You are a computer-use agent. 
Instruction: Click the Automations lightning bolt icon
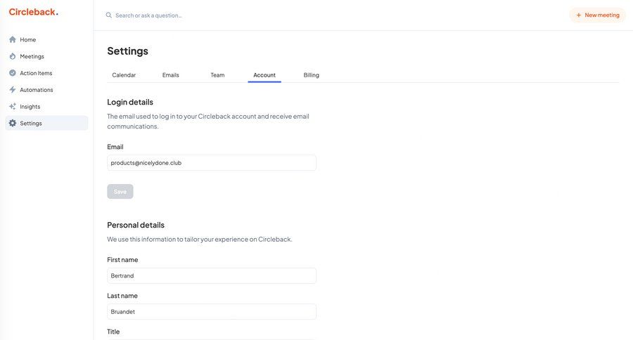13,90
